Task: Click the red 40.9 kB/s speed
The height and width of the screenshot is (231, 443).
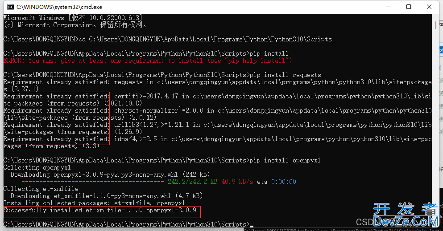Action: click(237, 182)
